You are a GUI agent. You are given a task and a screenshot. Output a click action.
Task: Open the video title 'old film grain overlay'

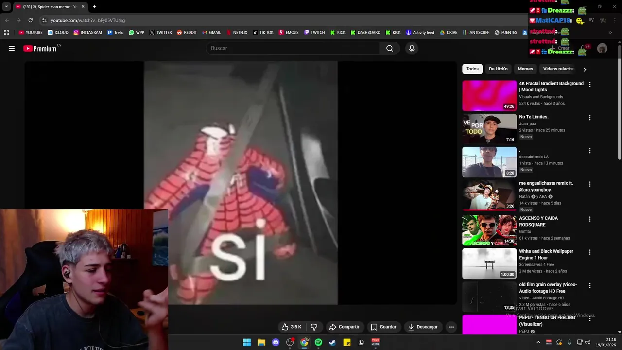(548, 288)
